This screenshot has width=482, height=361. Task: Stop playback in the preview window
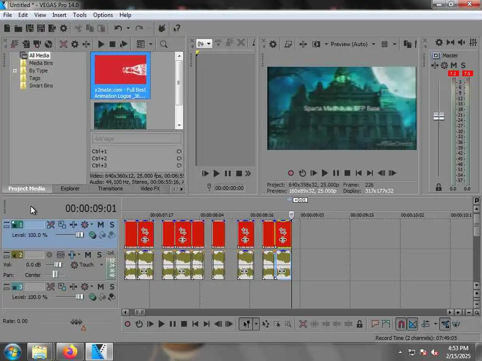(x=347, y=173)
